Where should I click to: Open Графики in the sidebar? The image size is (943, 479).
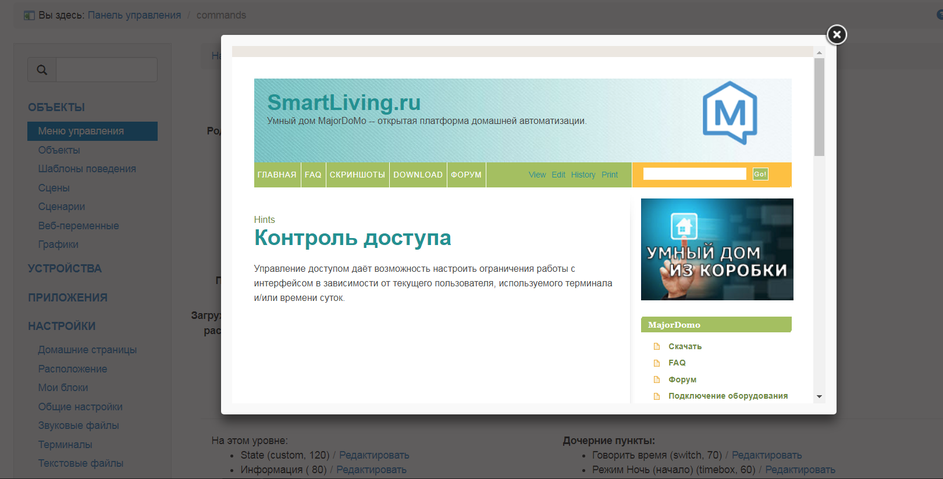tap(58, 244)
